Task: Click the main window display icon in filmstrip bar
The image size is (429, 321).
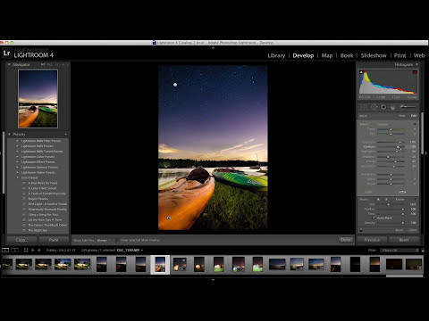Action: click(x=5, y=251)
